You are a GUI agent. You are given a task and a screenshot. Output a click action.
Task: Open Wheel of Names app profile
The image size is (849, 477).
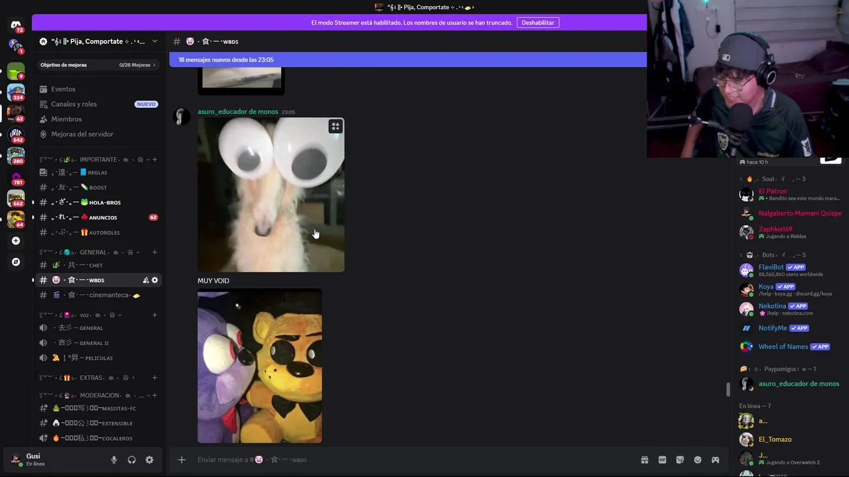791,346
